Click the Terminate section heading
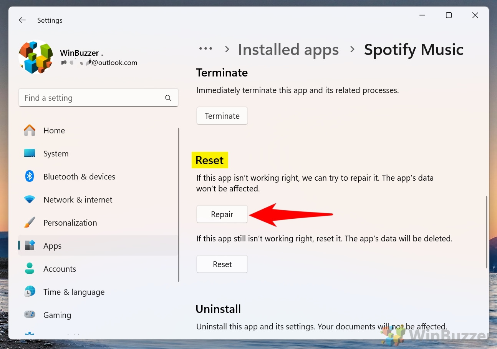 click(222, 72)
